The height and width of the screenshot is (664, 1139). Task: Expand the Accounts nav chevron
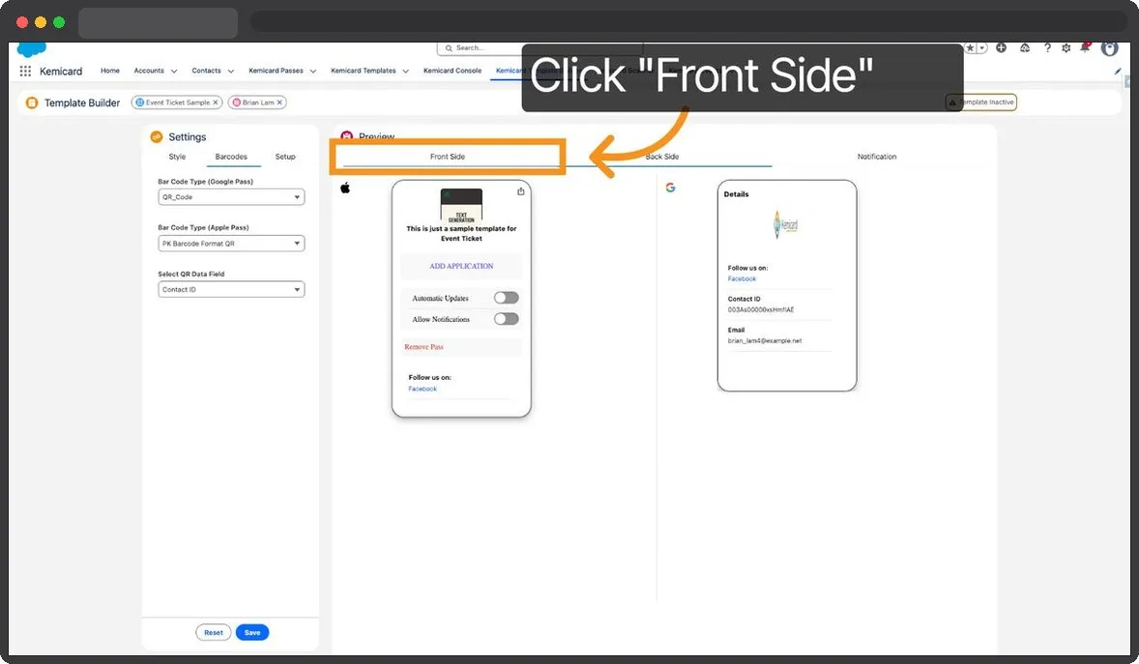pos(174,72)
